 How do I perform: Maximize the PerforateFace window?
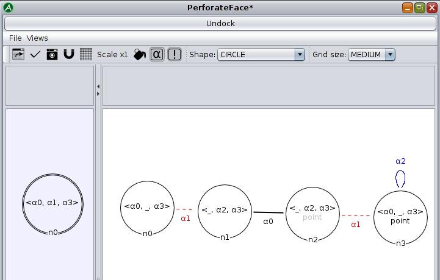(420, 8)
